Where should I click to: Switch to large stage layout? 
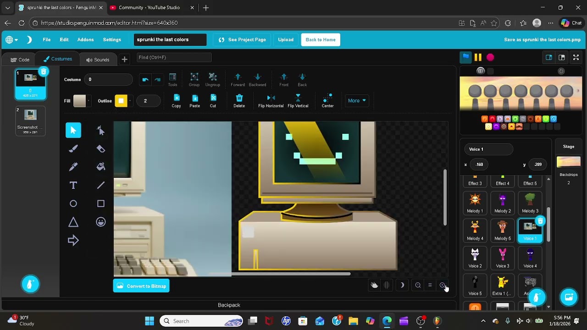tap(562, 57)
